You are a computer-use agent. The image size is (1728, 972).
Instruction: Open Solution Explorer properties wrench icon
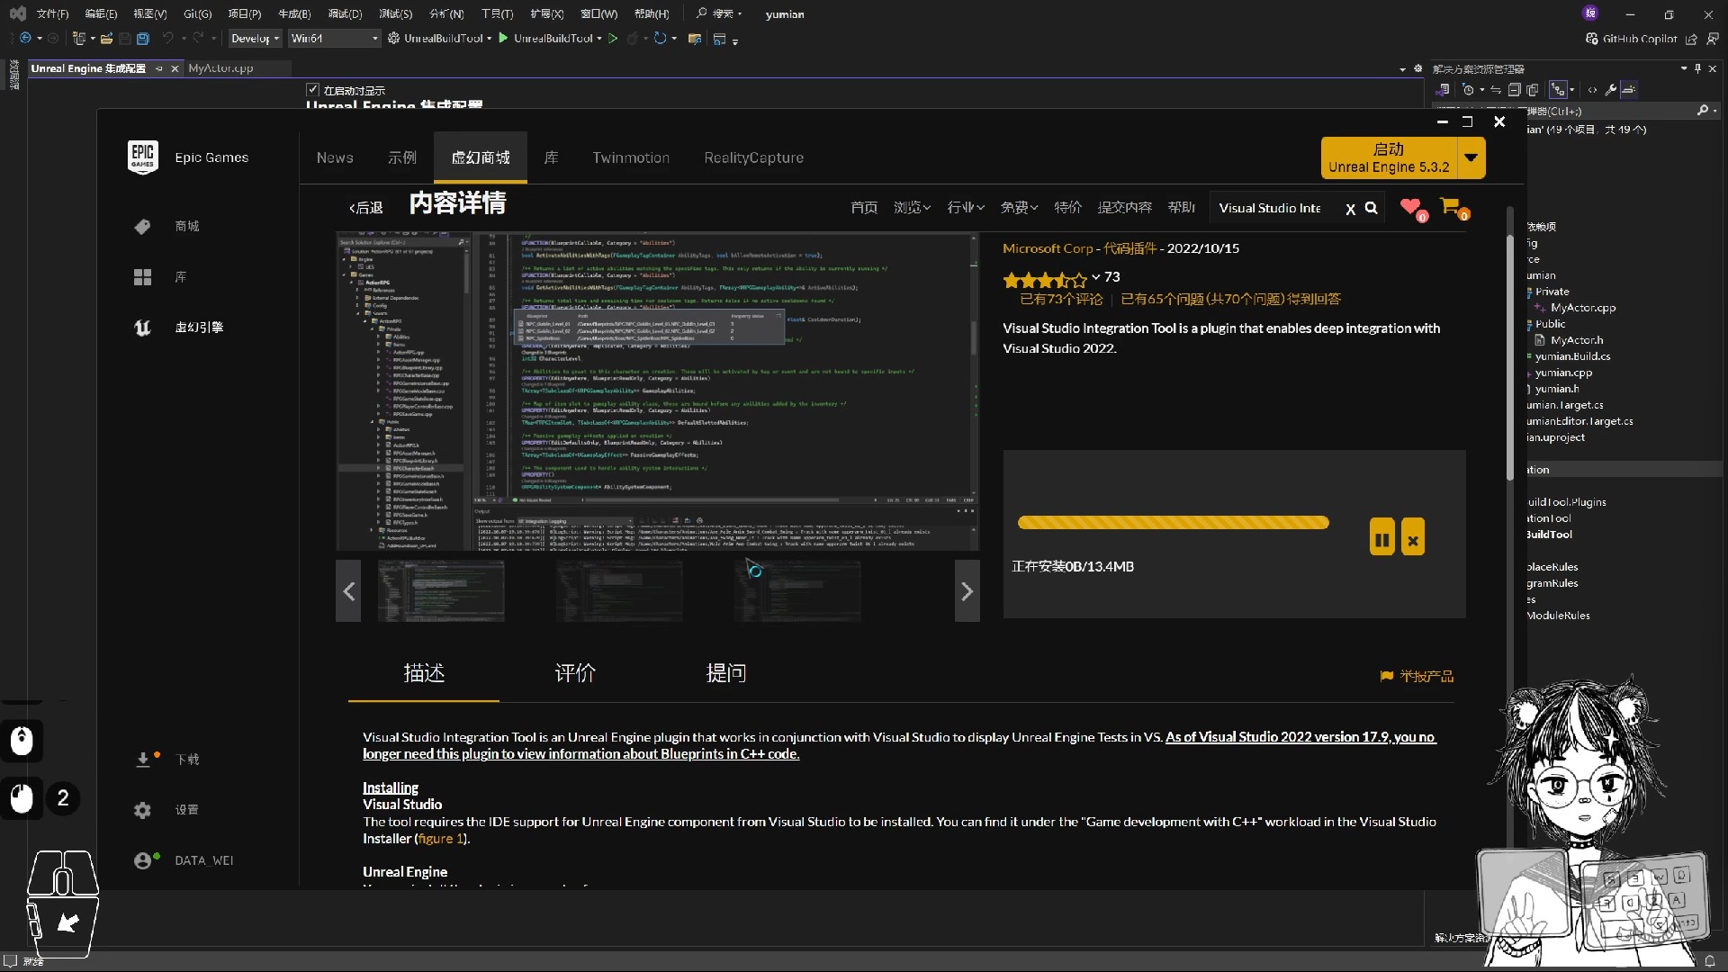(1610, 90)
